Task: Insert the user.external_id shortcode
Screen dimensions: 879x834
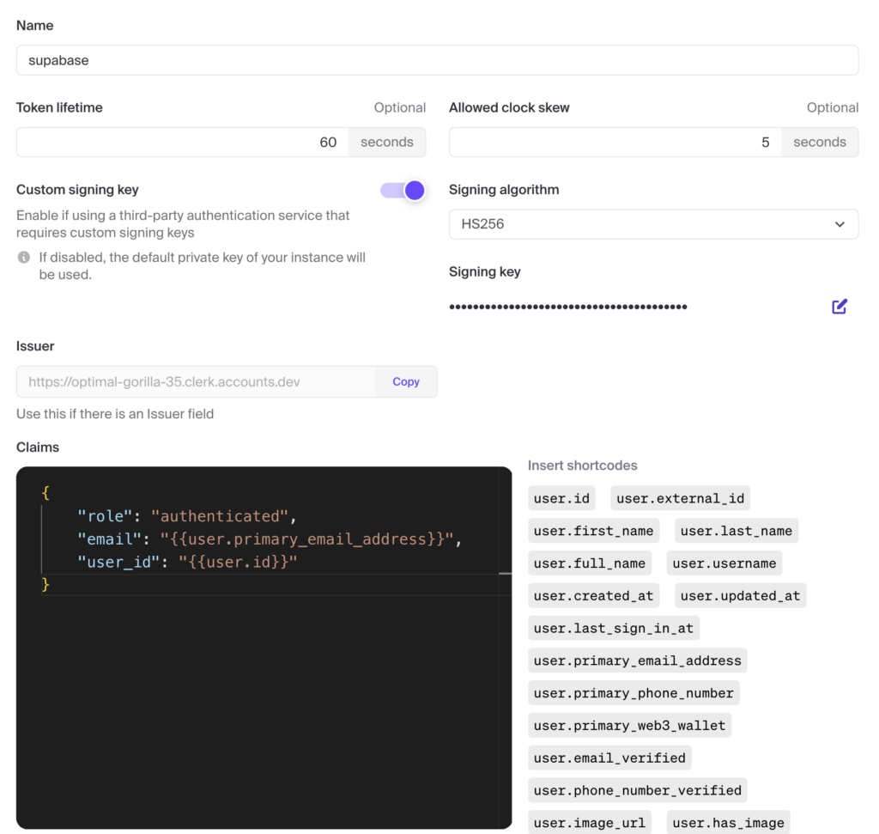Action: (680, 498)
